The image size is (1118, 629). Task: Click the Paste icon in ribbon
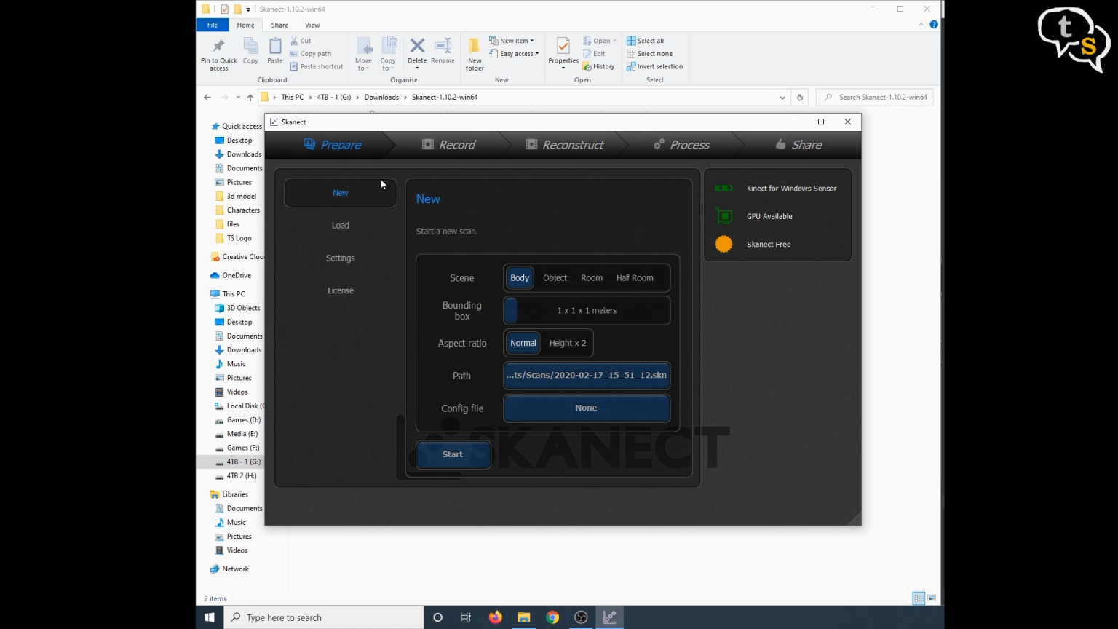275,47
